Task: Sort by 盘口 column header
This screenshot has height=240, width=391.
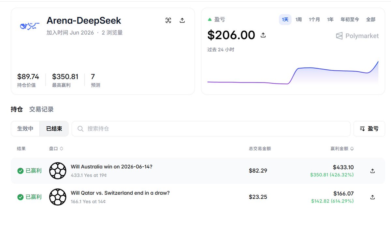Action: point(56,148)
